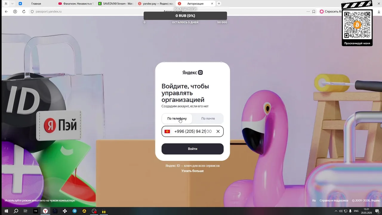Viewport: 382px width, 215px height.
Task: Open the country flag selector in phone field
Action: [x=167, y=131]
